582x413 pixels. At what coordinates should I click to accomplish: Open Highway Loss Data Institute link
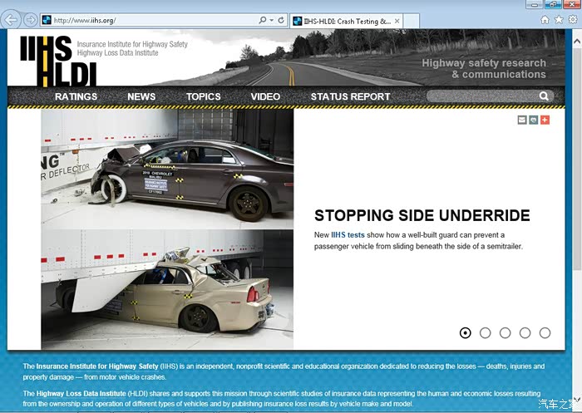click(81, 394)
